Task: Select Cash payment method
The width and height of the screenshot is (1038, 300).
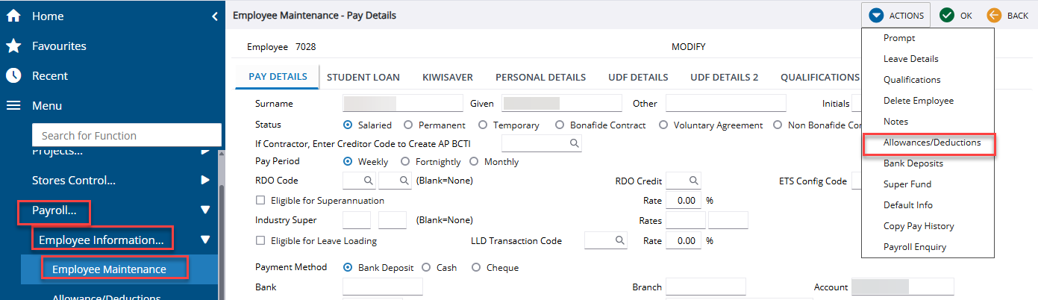Action: [426, 267]
